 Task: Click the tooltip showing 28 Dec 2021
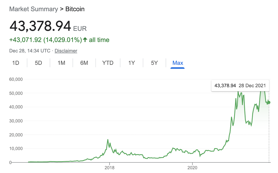(240, 86)
